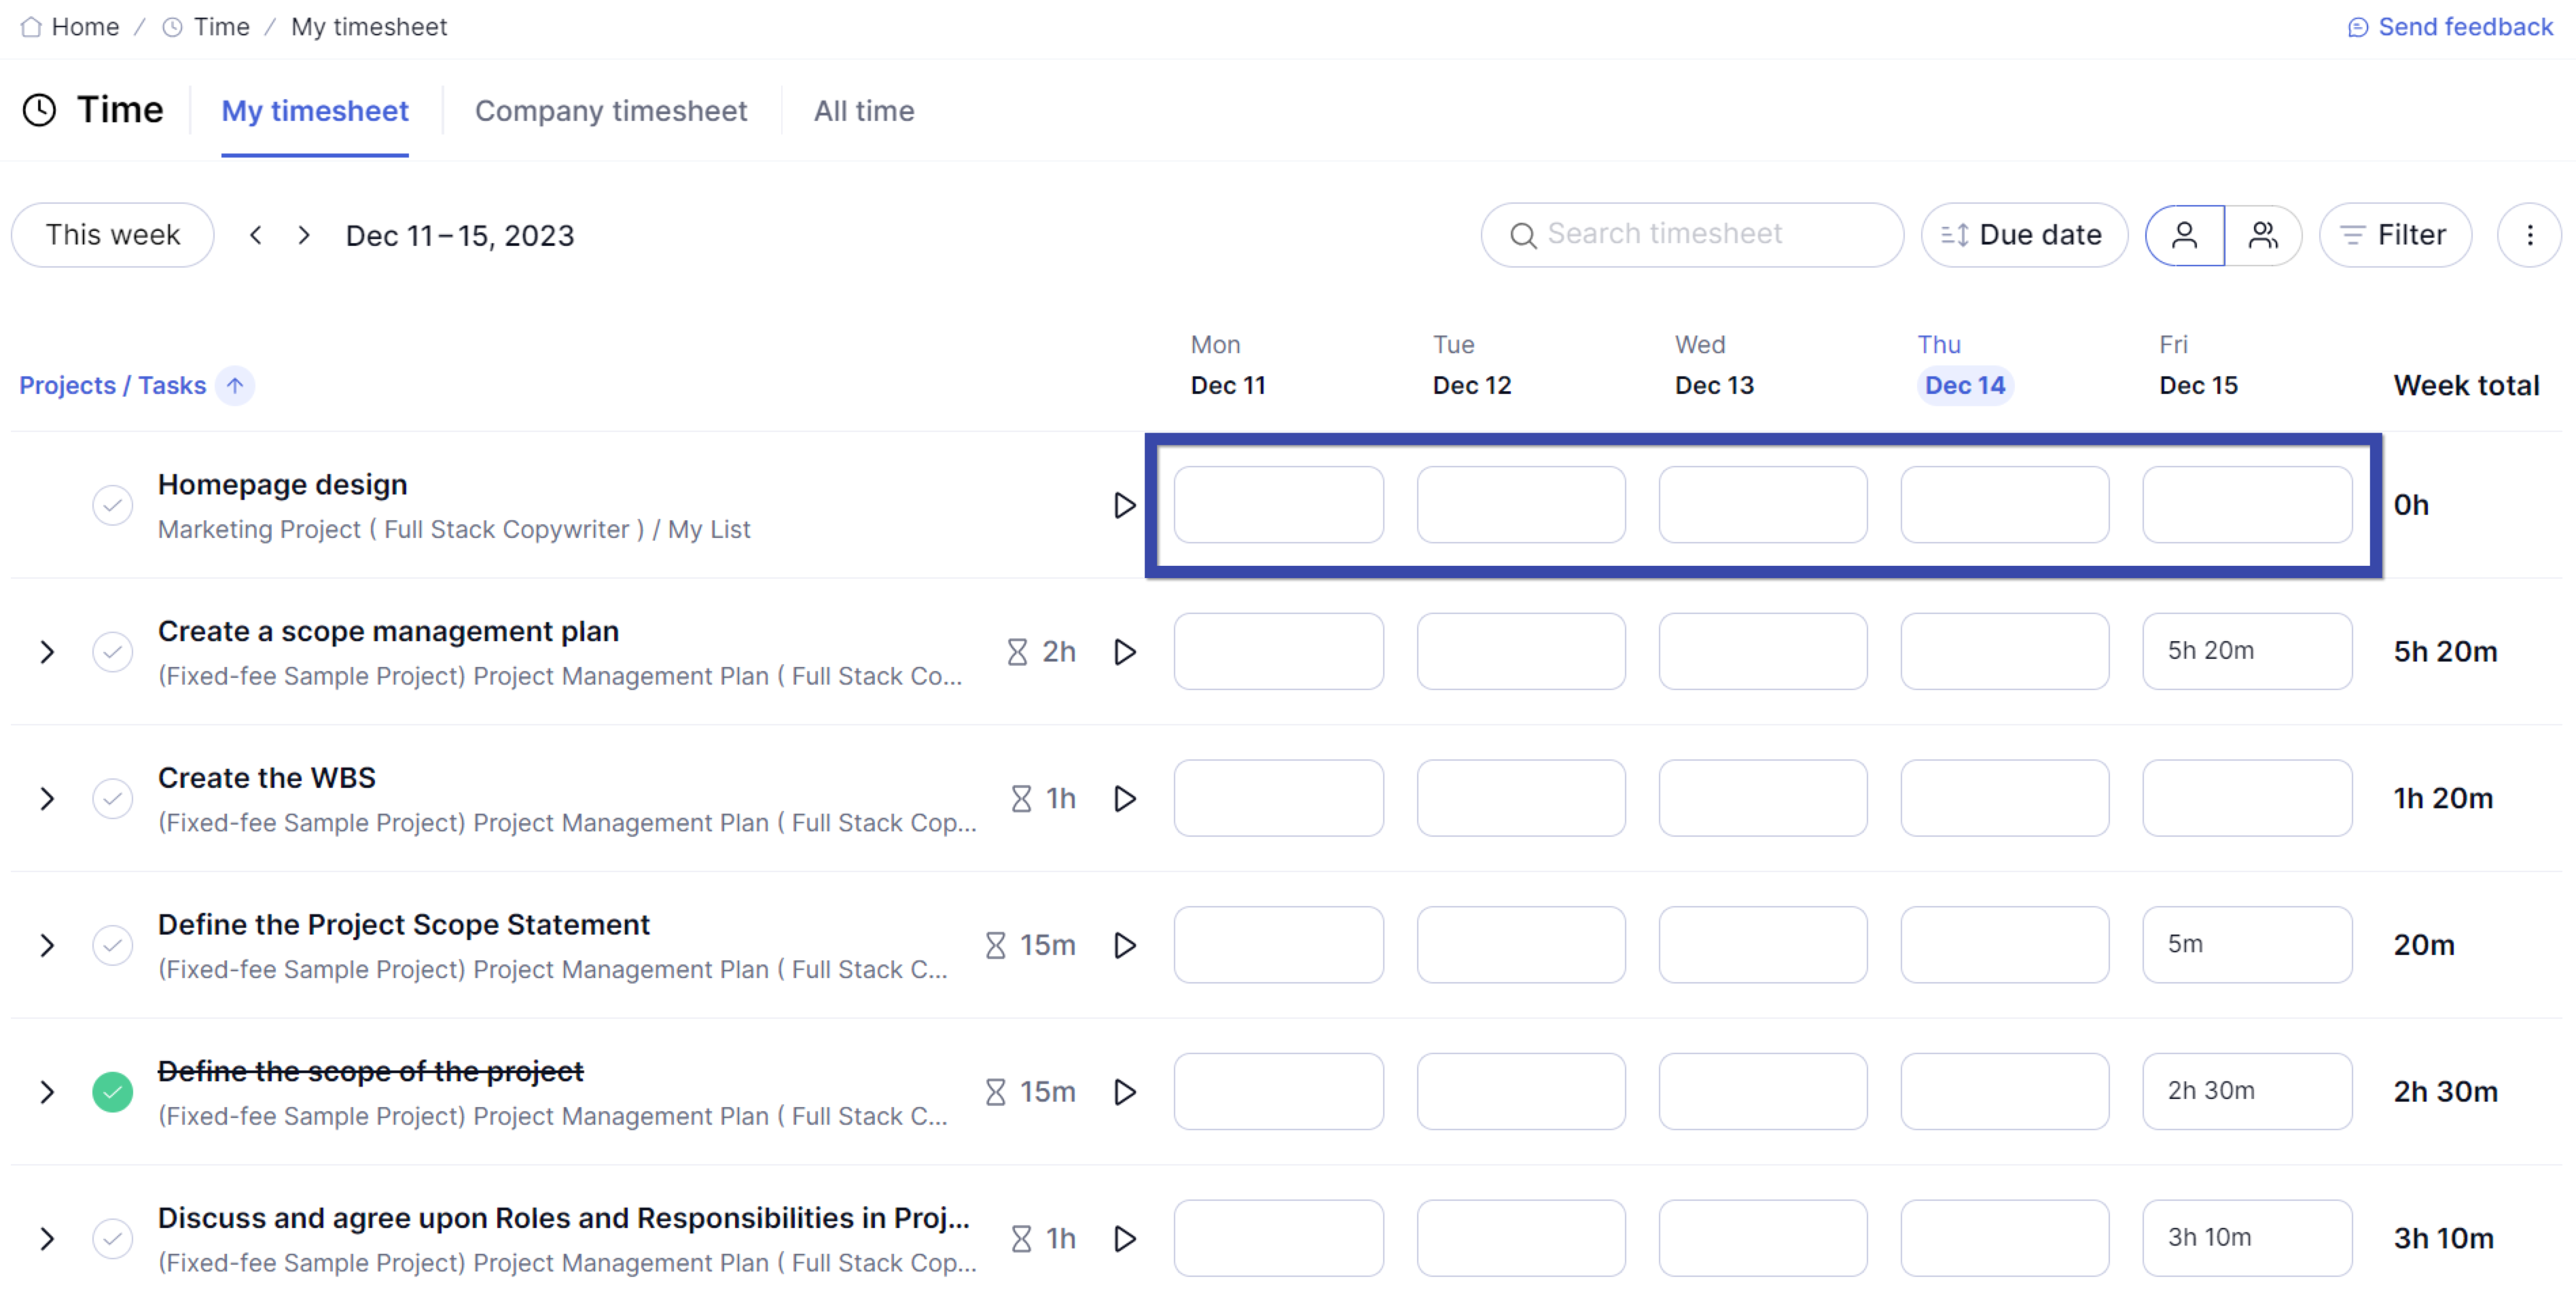The height and width of the screenshot is (1300, 2576).
Task: Click the hourglass 1h estimate on Create the WBS
Action: (1043, 798)
